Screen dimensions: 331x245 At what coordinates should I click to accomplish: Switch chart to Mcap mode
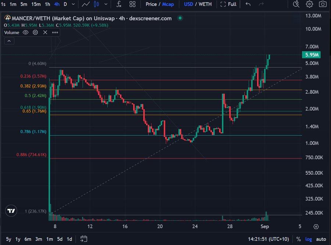168,4
